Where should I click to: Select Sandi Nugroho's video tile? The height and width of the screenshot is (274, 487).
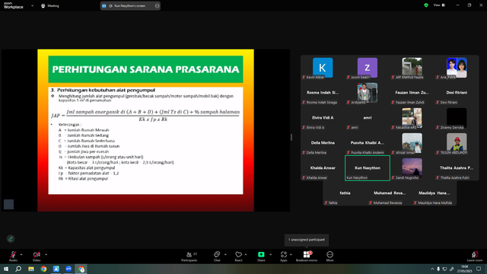coord(412,168)
